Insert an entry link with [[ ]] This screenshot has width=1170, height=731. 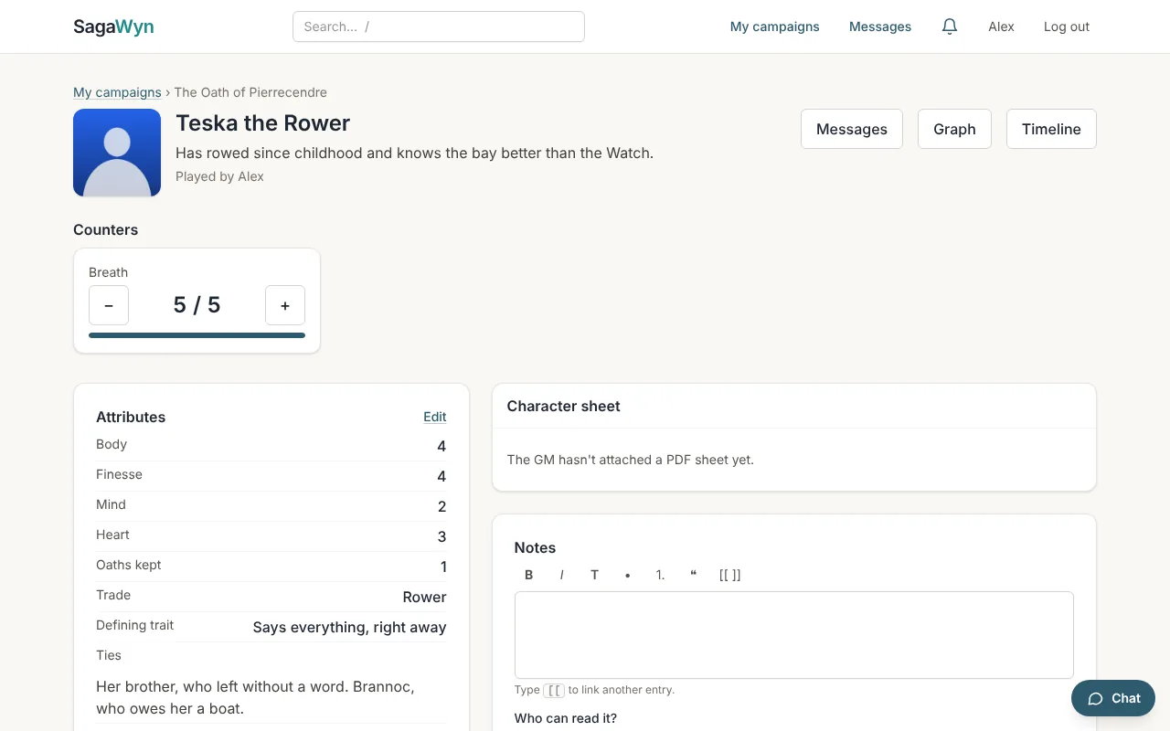click(729, 575)
